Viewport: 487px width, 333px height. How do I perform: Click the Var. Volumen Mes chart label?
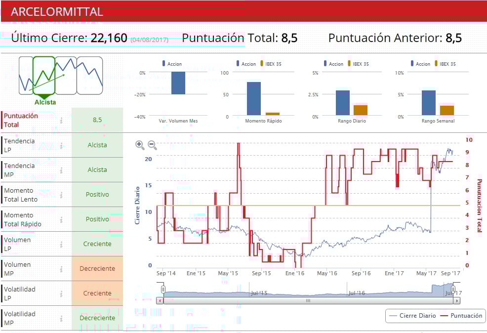[x=178, y=121]
